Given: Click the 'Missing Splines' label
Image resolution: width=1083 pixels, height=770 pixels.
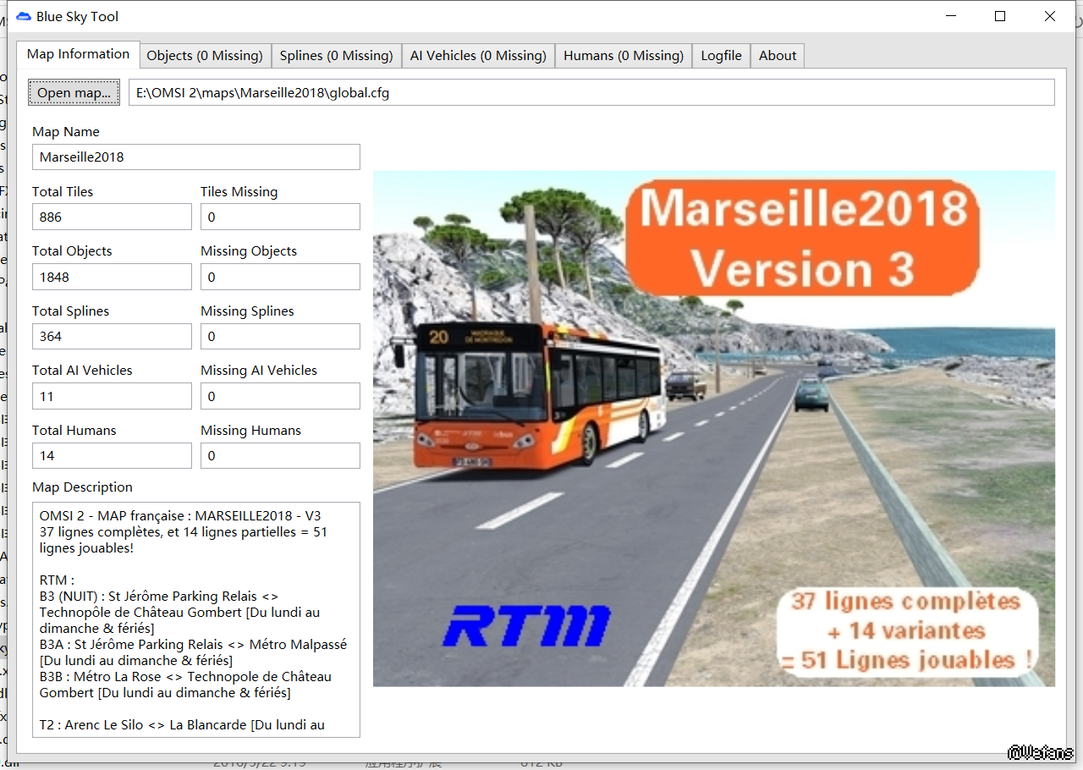Looking at the screenshot, I should coord(247,311).
